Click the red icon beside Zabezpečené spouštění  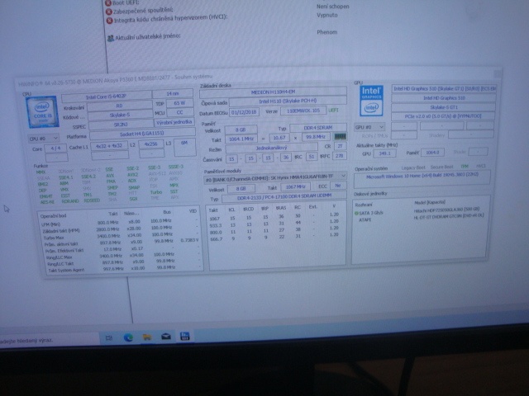pyautogui.click(x=109, y=12)
